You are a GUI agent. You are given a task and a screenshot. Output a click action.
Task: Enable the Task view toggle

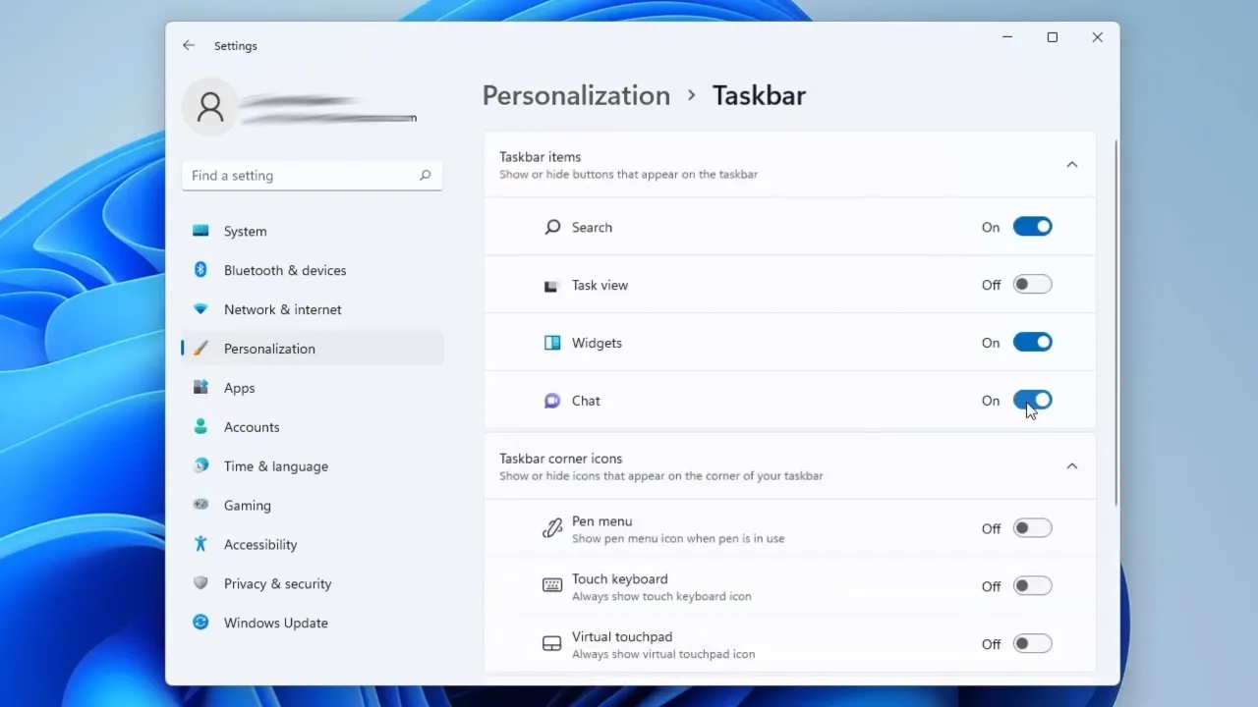coord(1032,284)
